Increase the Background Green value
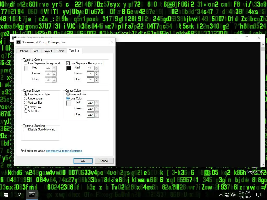Screen dimensions: 267x200 96,73
